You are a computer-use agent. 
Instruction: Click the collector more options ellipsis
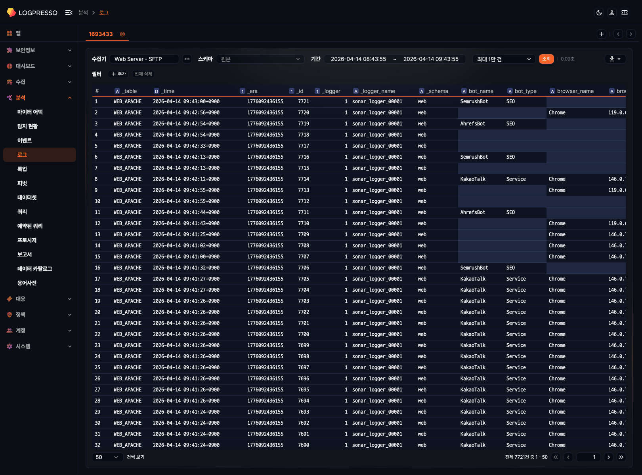(187, 59)
